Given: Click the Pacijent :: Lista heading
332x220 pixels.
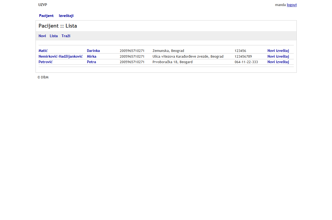Looking at the screenshot, I should (x=58, y=26).
